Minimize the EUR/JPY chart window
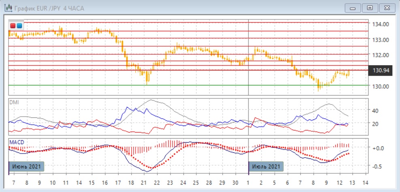400x192 pixels. point(353,7)
